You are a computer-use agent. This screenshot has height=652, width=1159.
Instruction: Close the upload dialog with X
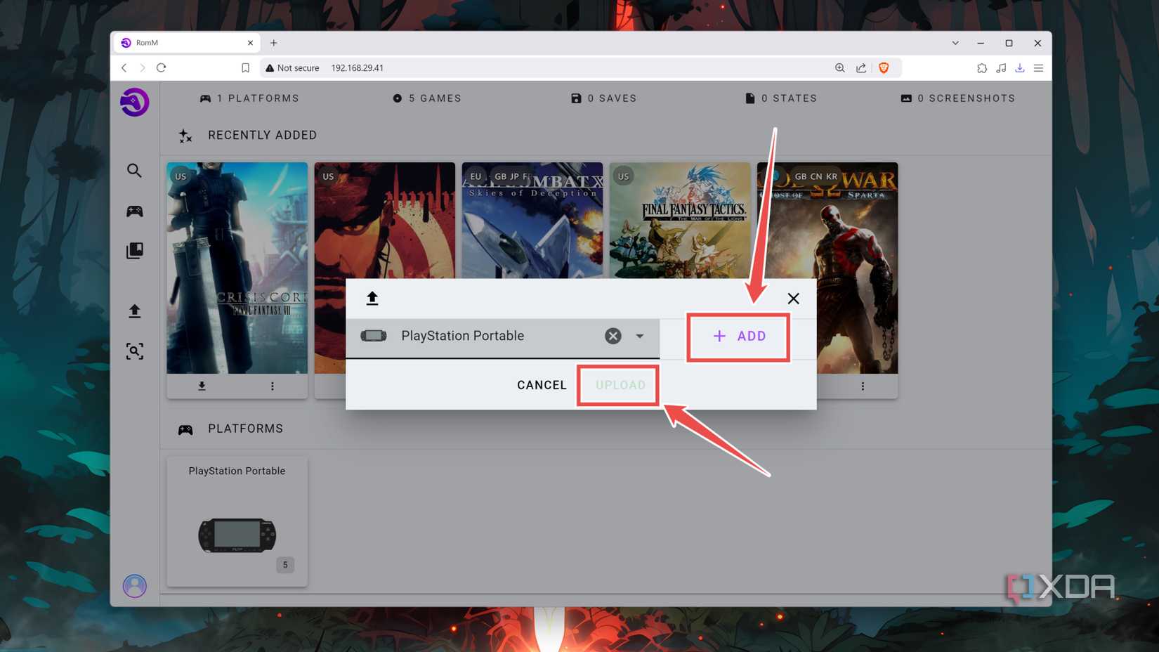tap(793, 299)
